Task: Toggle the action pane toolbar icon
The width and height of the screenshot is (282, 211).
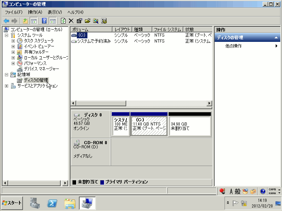Action: tap(53, 21)
